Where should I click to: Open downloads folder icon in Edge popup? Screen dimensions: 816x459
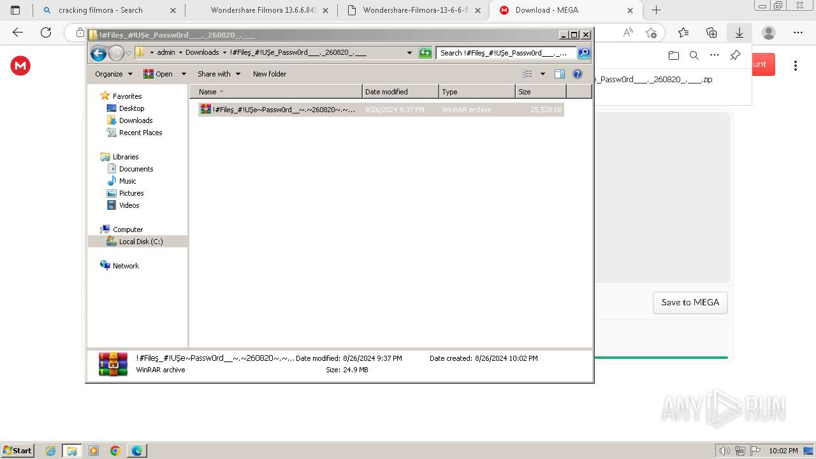tap(674, 55)
